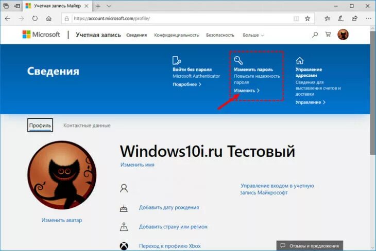The height and width of the screenshot is (251, 376).
Task: Click the passwordless phone icon
Action: click(x=177, y=60)
